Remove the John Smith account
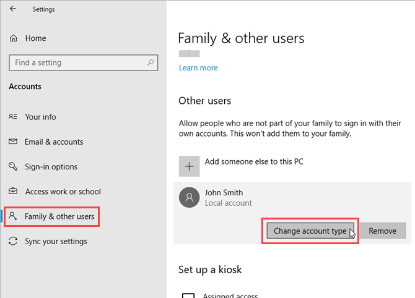Image resolution: width=415 pixels, height=298 pixels. point(382,231)
